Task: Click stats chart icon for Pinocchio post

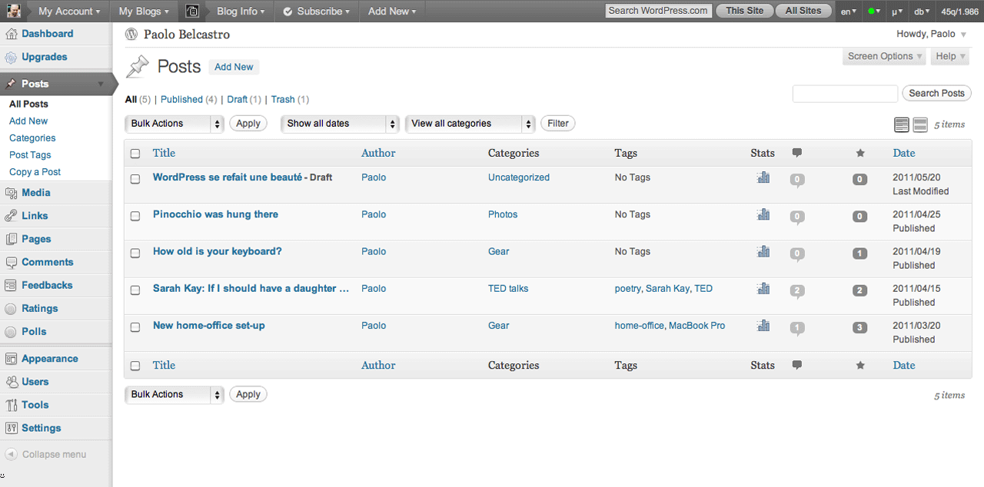Action: [x=763, y=214]
